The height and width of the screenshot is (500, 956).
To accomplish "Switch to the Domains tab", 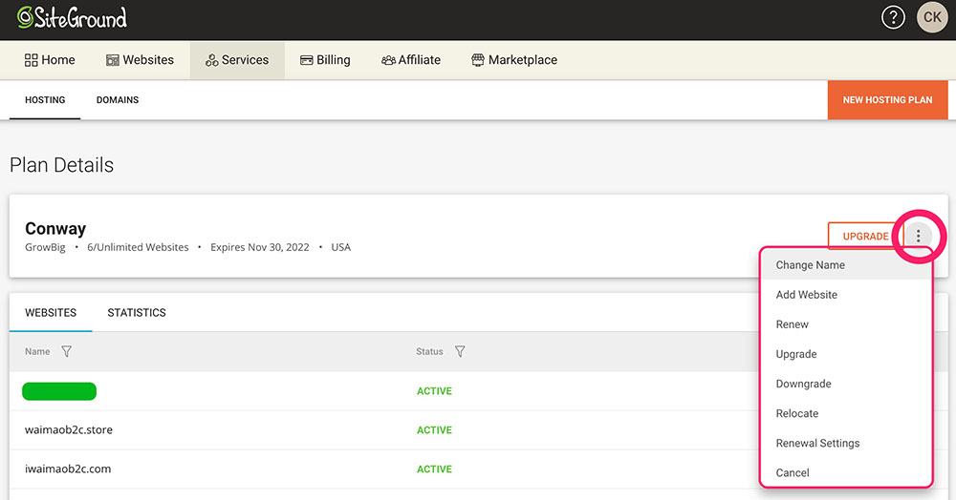I will click(x=118, y=100).
